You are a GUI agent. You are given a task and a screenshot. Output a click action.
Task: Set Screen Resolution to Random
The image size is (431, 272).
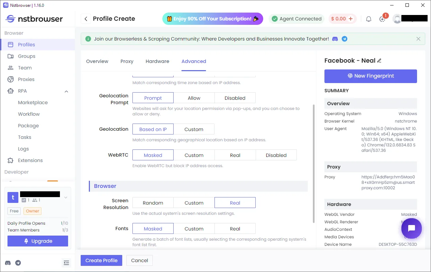point(153,203)
